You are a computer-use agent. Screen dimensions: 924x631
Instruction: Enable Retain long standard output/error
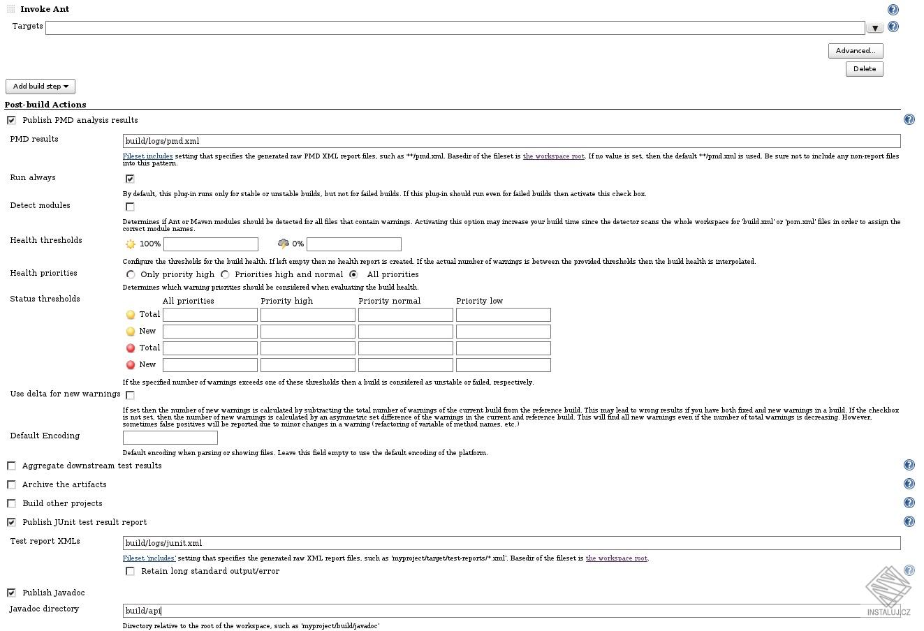click(x=130, y=571)
